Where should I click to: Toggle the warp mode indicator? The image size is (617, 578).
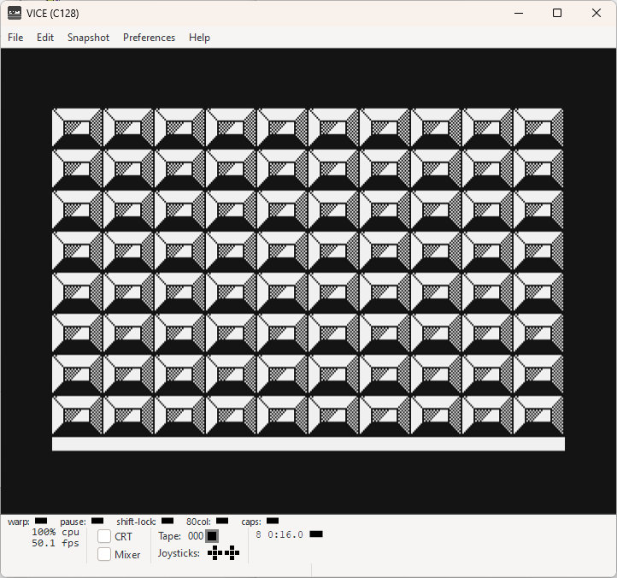click(x=41, y=521)
